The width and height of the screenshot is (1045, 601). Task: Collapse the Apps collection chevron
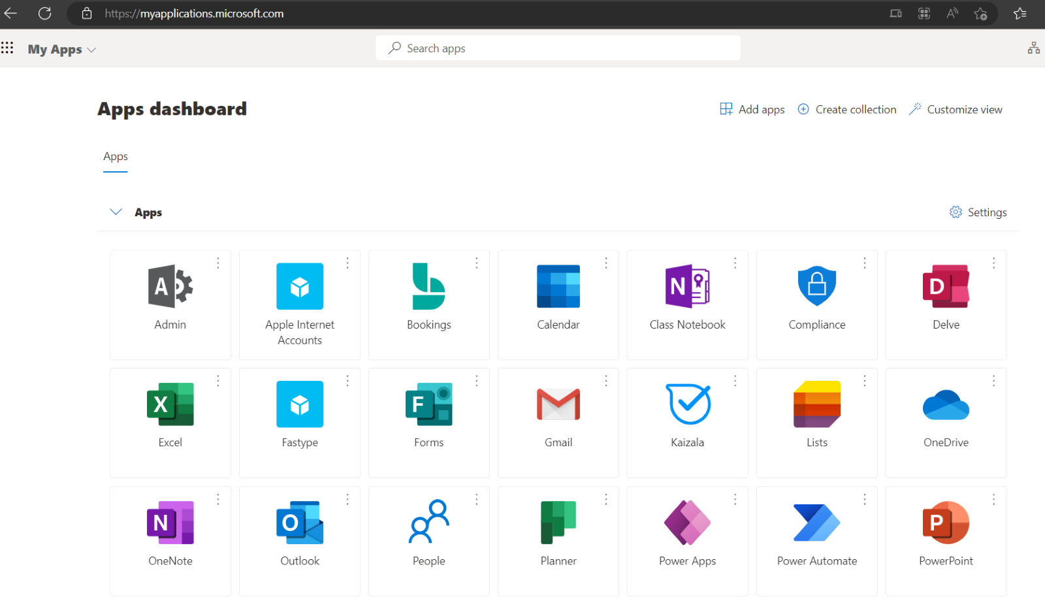(x=116, y=212)
